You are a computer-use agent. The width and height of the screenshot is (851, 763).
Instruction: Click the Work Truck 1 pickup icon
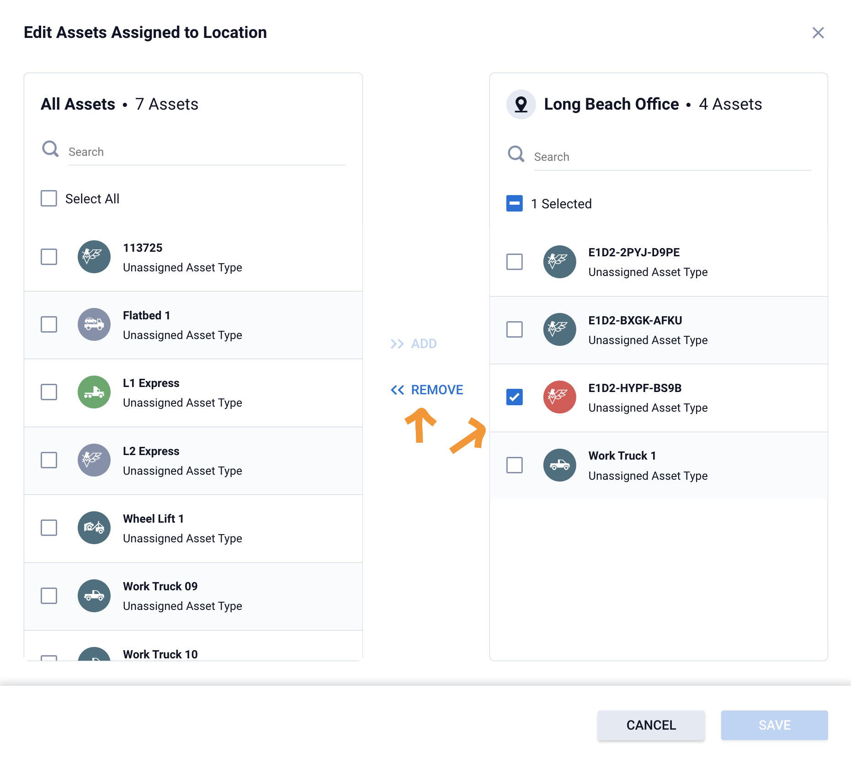pyautogui.click(x=559, y=465)
